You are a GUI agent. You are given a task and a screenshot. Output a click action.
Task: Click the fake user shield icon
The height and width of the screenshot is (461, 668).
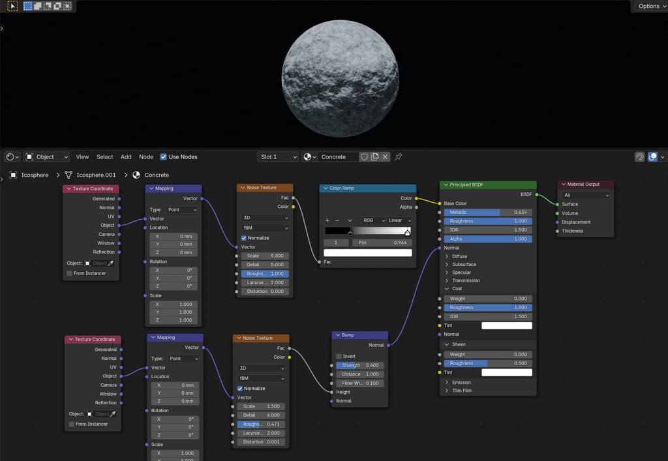[x=364, y=157]
